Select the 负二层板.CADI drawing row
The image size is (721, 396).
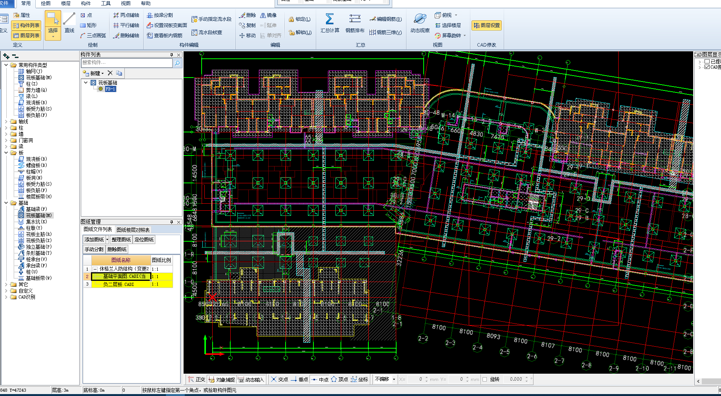tap(128, 284)
